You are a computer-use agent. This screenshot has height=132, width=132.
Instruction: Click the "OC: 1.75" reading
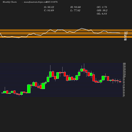(102, 7)
